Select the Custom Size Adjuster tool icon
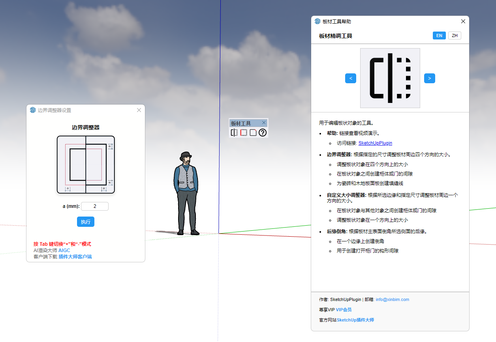 (x=244, y=133)
